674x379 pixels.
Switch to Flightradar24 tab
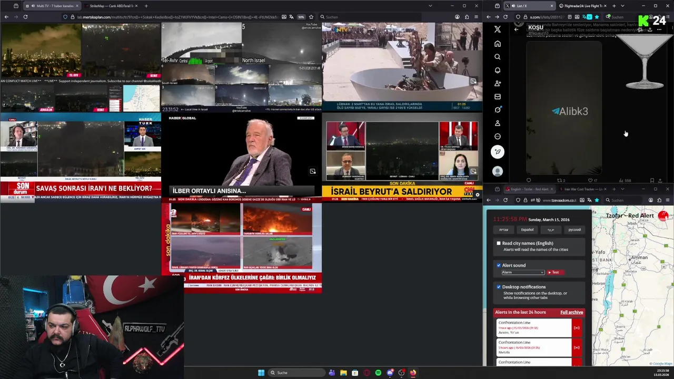(x=583, y=6)
